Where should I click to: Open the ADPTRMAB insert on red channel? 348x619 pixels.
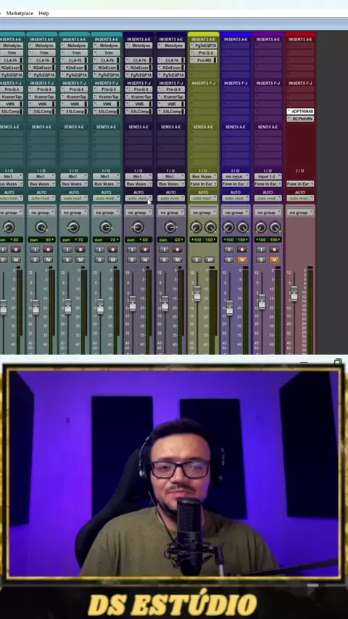coord(301,112)
